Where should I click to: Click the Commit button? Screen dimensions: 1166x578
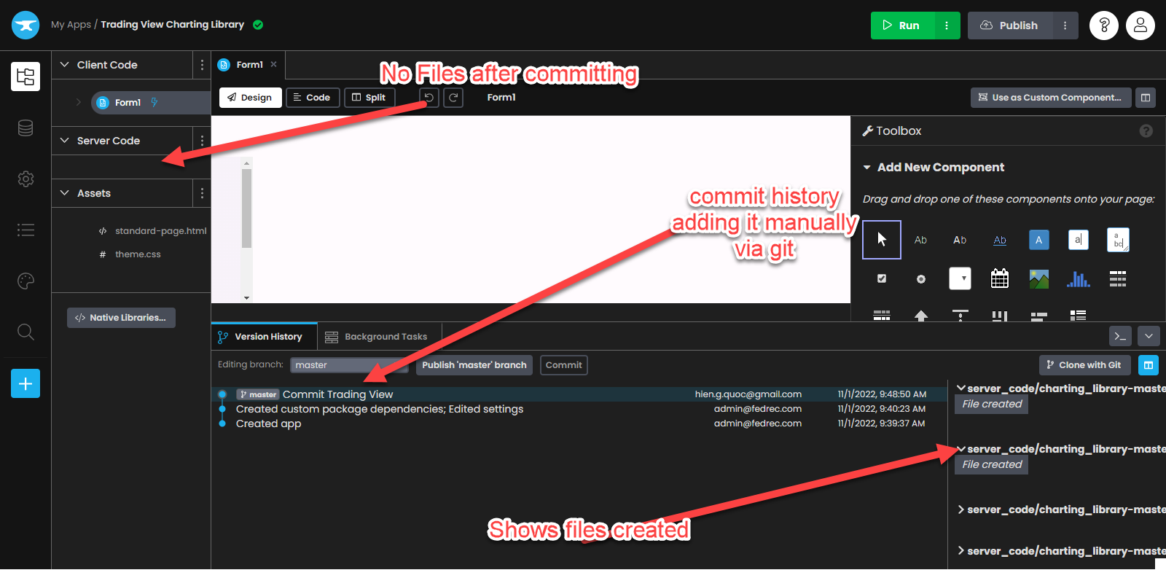click(x=564, y=365)
